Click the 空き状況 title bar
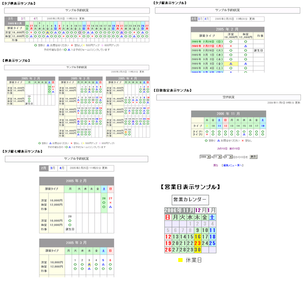Image resolution: width=304 pixels, height=281 pixels. click(x=229, y=97)
